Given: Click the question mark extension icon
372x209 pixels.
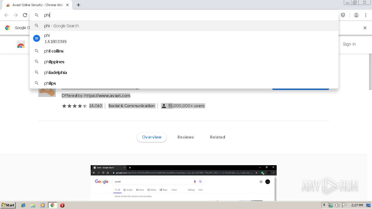Looking at the screenshot, I should (343, 15).
